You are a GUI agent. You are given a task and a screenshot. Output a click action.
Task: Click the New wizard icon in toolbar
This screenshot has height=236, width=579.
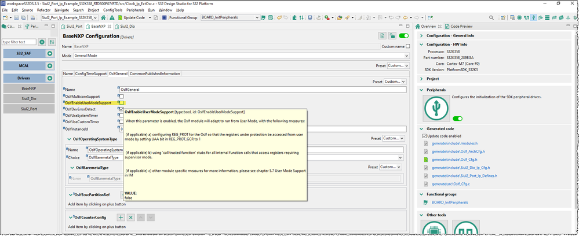click(x=5, y=17)
